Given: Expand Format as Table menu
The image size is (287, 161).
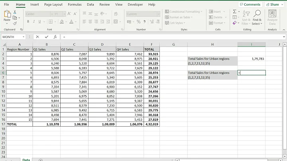Looking at the screenshot, I should (179, 17).
